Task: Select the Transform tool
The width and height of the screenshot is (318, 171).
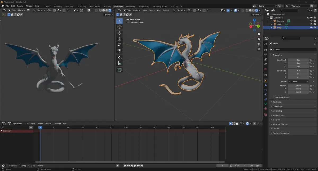Action: click(x=119, y=51)
